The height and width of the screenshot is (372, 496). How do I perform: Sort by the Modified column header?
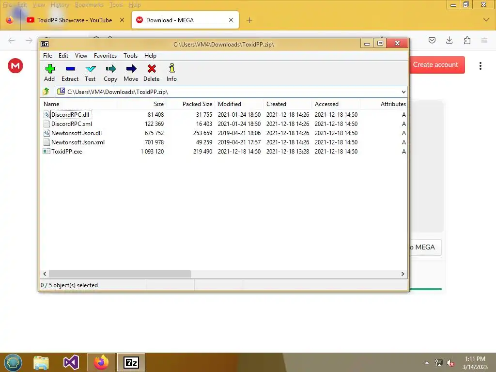click(239, 104)
